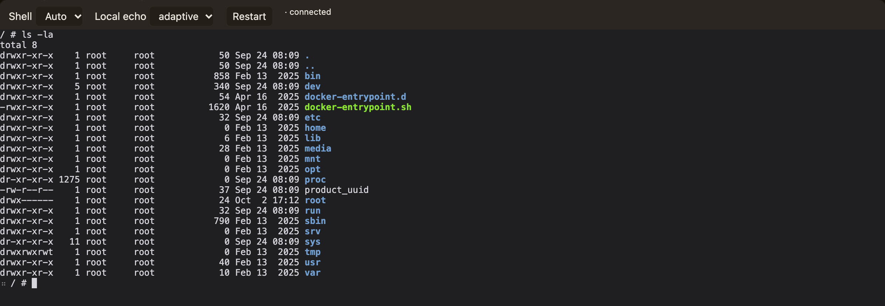Viewport: 885px width, 306px height.
Task: Open the Shell type dropdown set to Auto
Action: click(60, 16)
